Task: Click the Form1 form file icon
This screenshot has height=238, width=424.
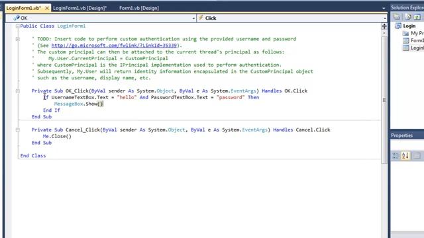Action: pyautogui.click(x=405, y=40)
